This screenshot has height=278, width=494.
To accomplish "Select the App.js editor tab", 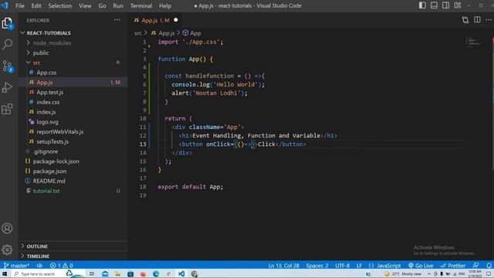I will tap(155, 20).
